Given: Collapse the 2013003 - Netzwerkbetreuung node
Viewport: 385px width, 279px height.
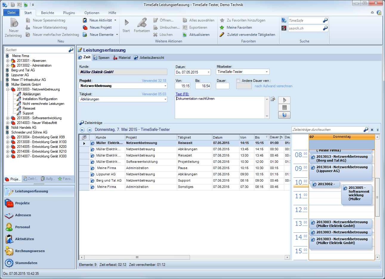Looking at the screenshot, I should pos(7,89).
